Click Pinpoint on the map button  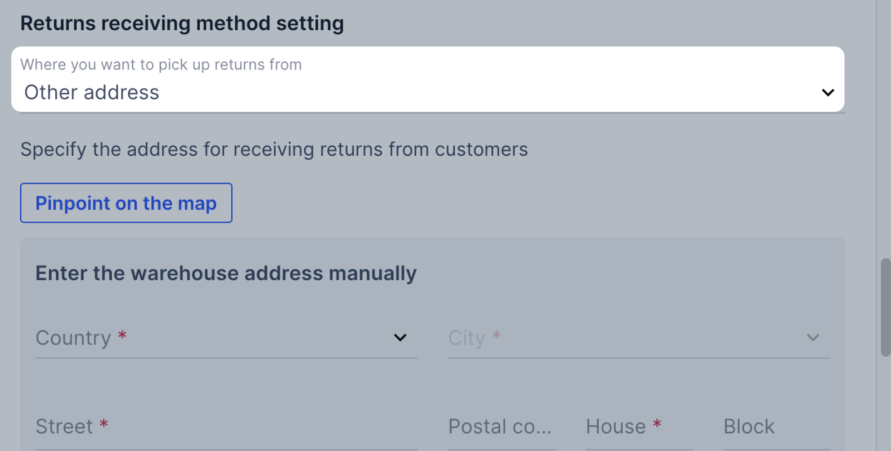pos(126,203)
